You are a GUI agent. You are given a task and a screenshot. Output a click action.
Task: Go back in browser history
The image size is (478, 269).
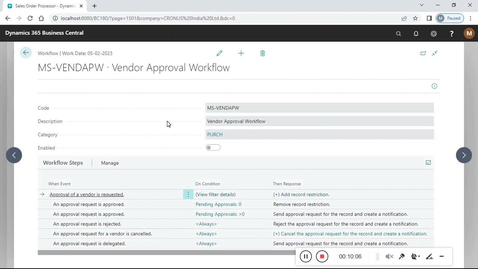tap(7, 18)
